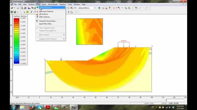197x110 pixels.
Task: Click the Print toolbar icon
Action: point(25,8)
